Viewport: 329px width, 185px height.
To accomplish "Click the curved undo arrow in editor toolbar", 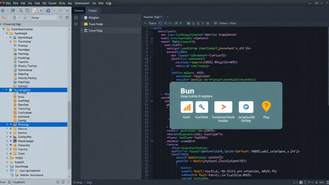I will coord(166,23).
